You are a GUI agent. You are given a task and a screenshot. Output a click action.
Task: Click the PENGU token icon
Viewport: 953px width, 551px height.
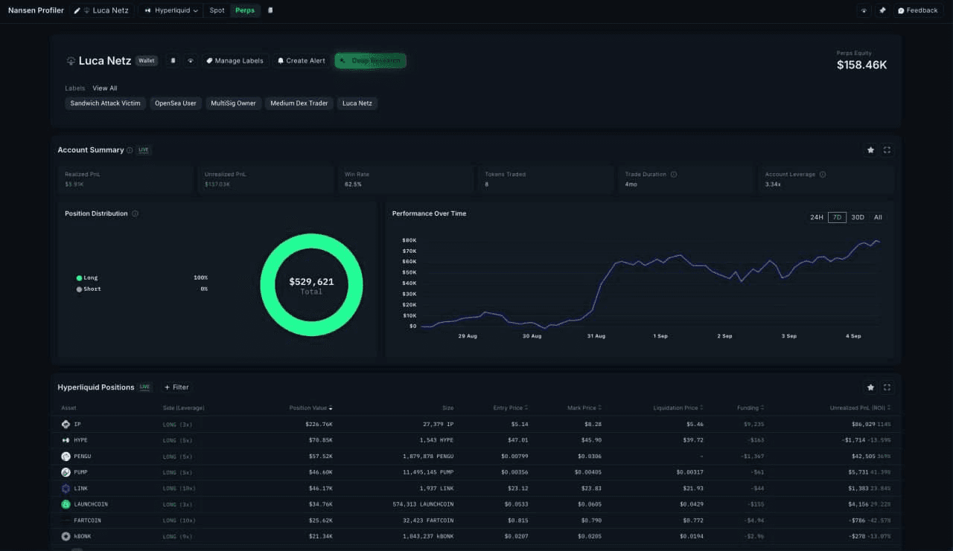(66, 456)
